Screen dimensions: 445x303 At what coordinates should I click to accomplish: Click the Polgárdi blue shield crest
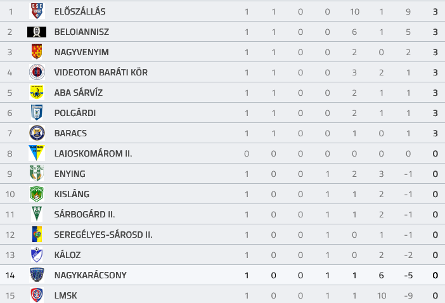[x=37, y=113]
